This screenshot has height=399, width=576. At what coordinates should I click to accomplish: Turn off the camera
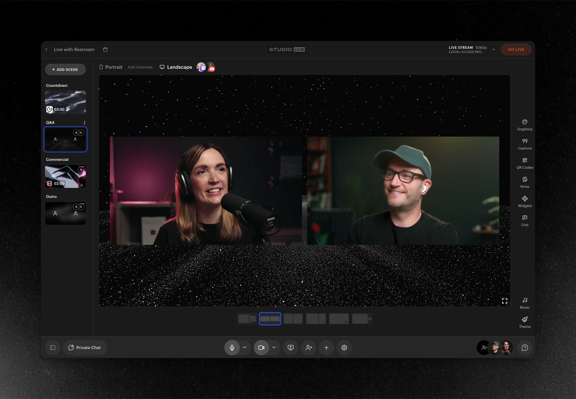coord(261,348)
